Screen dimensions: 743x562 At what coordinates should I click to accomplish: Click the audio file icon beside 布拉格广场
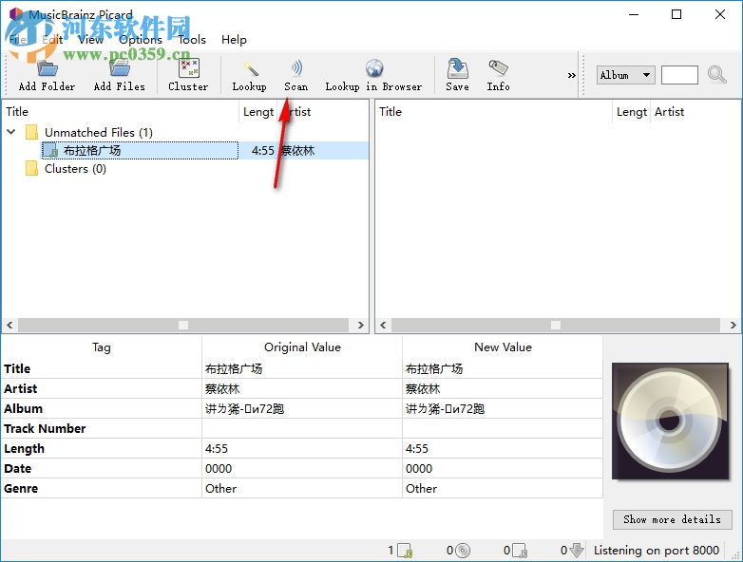click(50, 151)
